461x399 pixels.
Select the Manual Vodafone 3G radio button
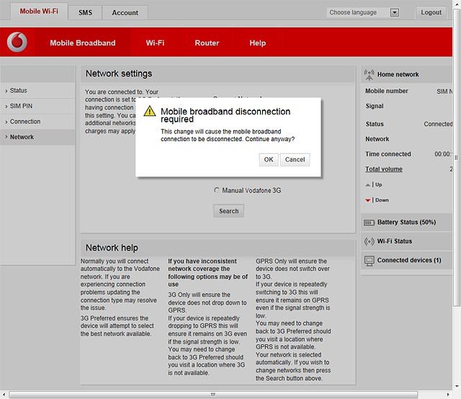(x=217, y=190)
